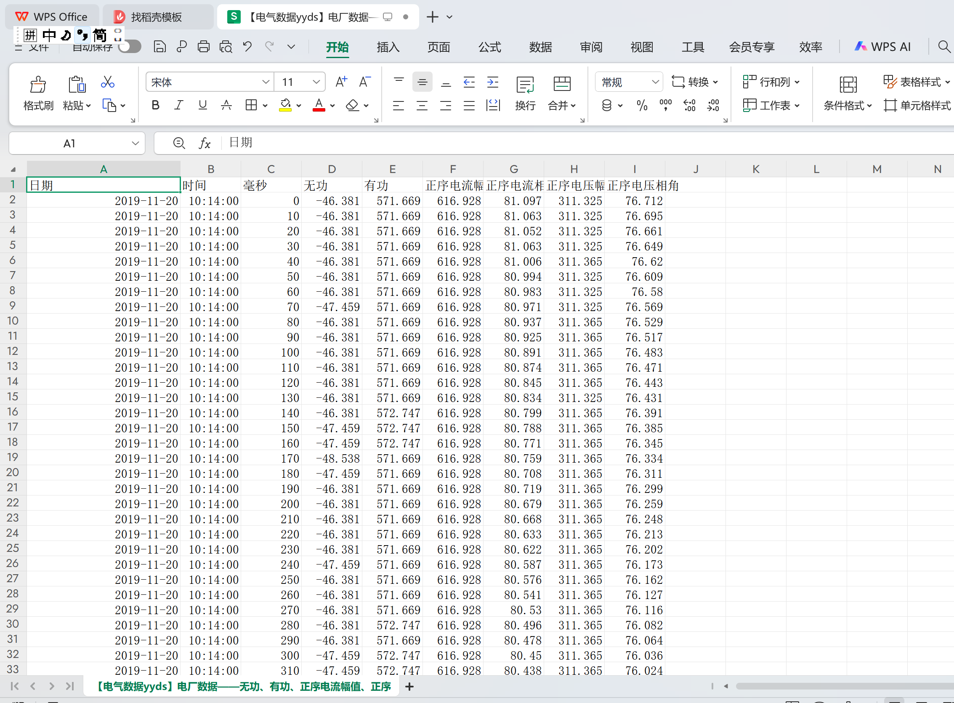
Task: Click the Name Box showing A1
Action: tap(69, 144)
